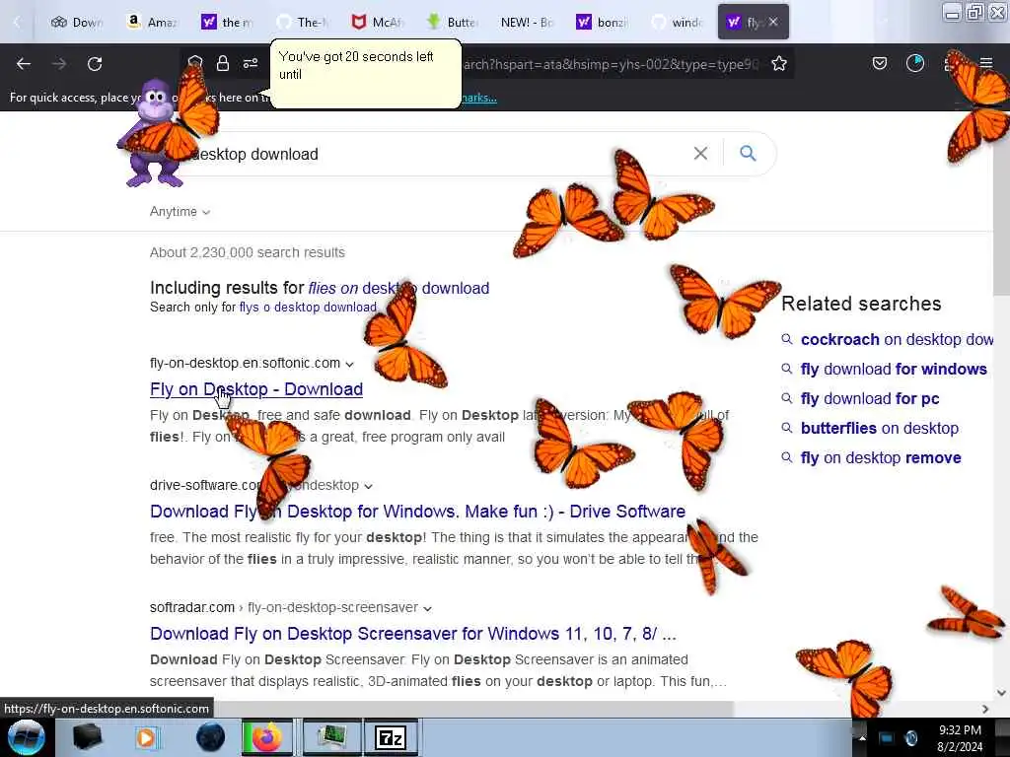The height and width of the screenshot is (757, 1010).
Task: Open the Firefox hamburger menu
Action: tap(986, 63)
